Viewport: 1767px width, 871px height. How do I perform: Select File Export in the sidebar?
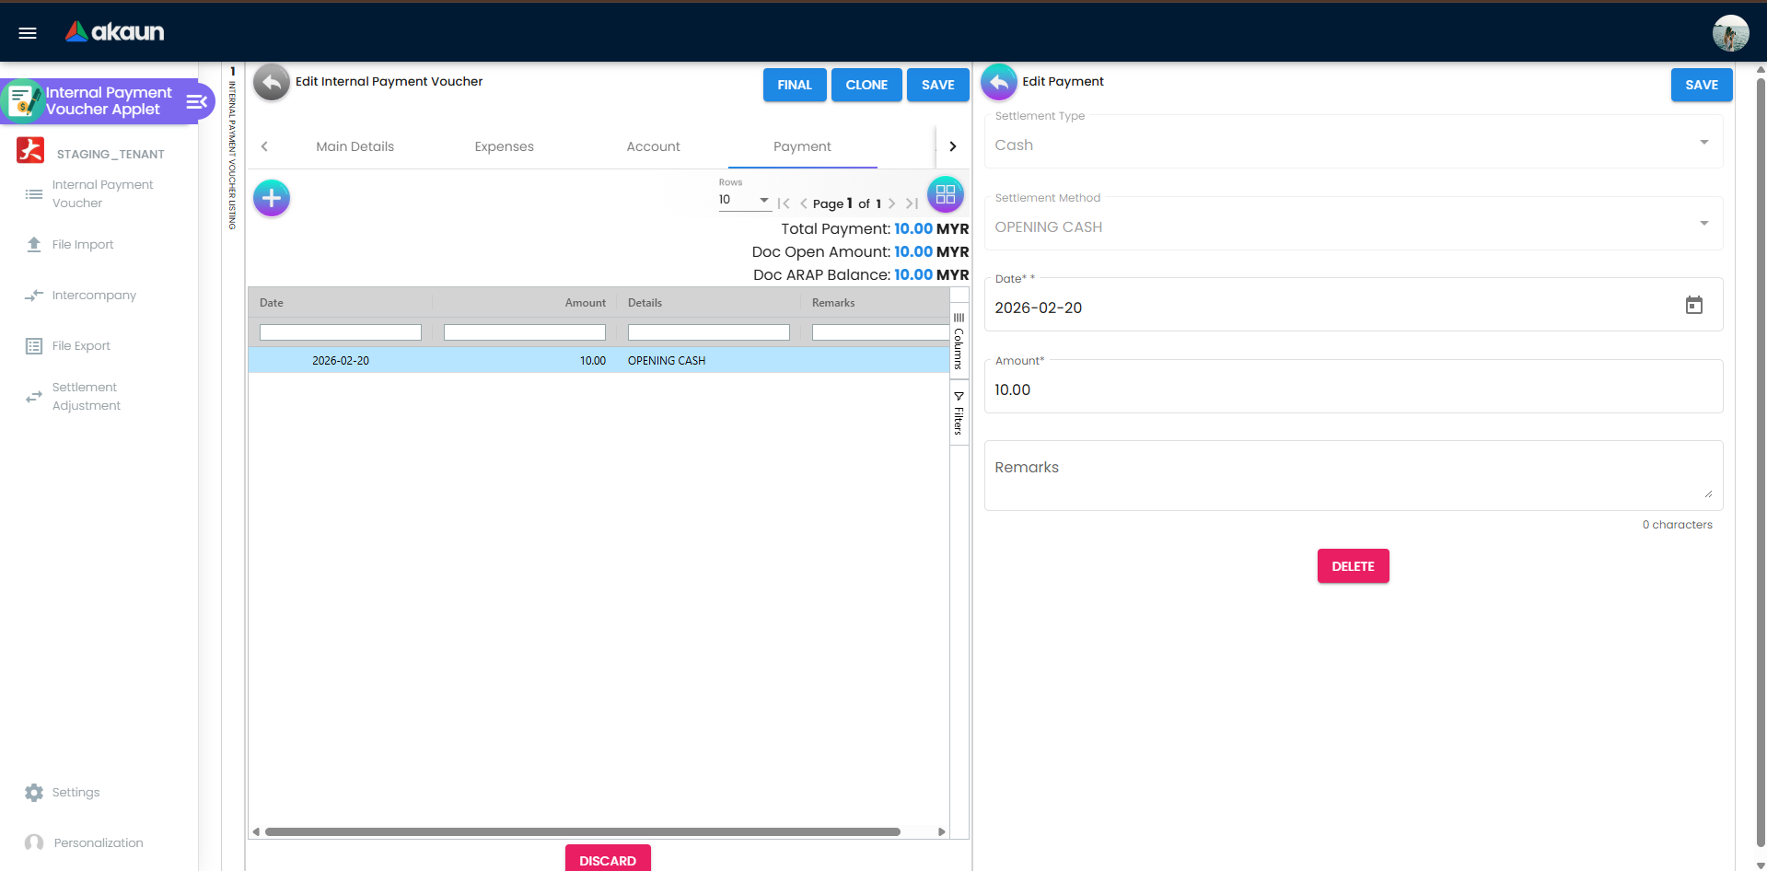coord(79,345)
